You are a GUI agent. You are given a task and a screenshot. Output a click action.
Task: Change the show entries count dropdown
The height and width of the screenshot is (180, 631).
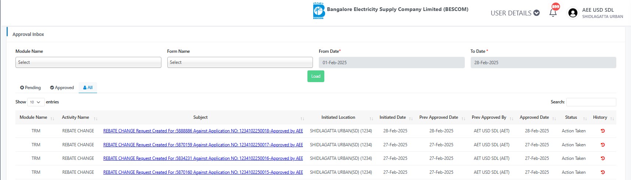pyautogui.click(x=36, y=102)
